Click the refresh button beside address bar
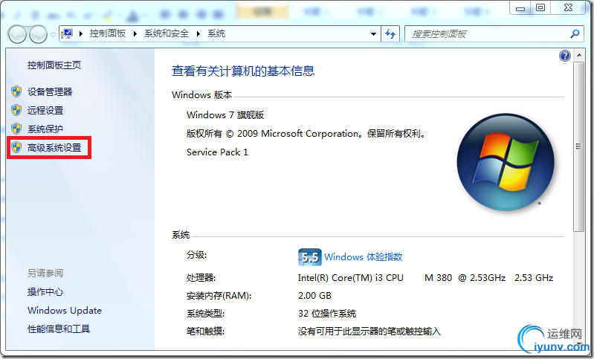The height and width of the screenshot is (359, 594). (390, 34)
